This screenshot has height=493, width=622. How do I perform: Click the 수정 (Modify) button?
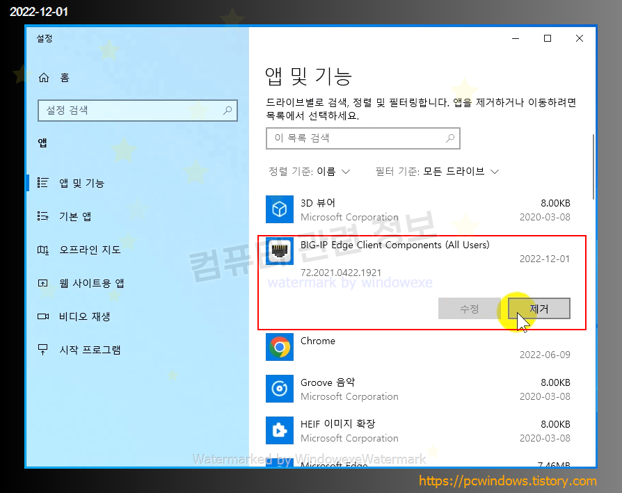coord(469,308)
